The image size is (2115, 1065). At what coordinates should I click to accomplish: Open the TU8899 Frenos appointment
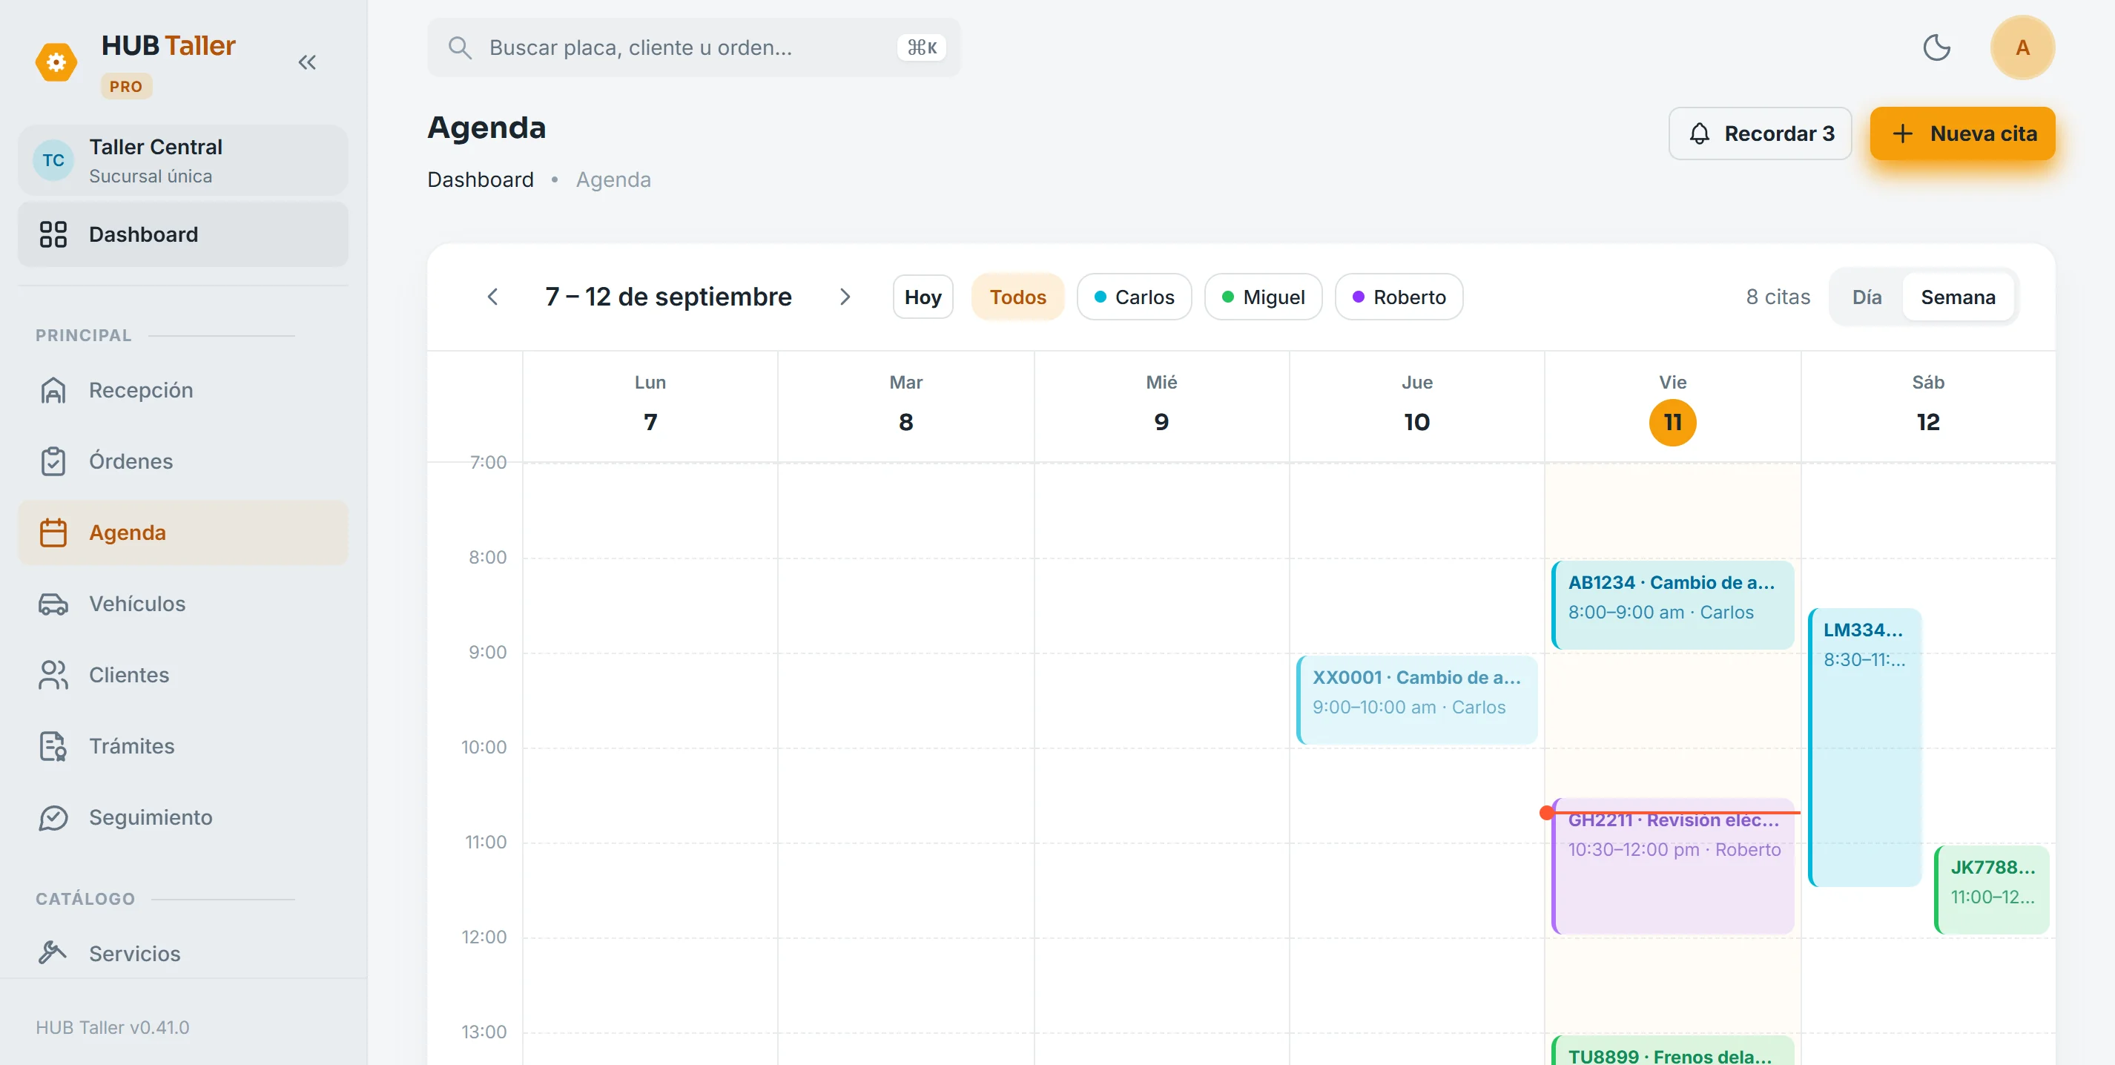tap(1672, 1051)
